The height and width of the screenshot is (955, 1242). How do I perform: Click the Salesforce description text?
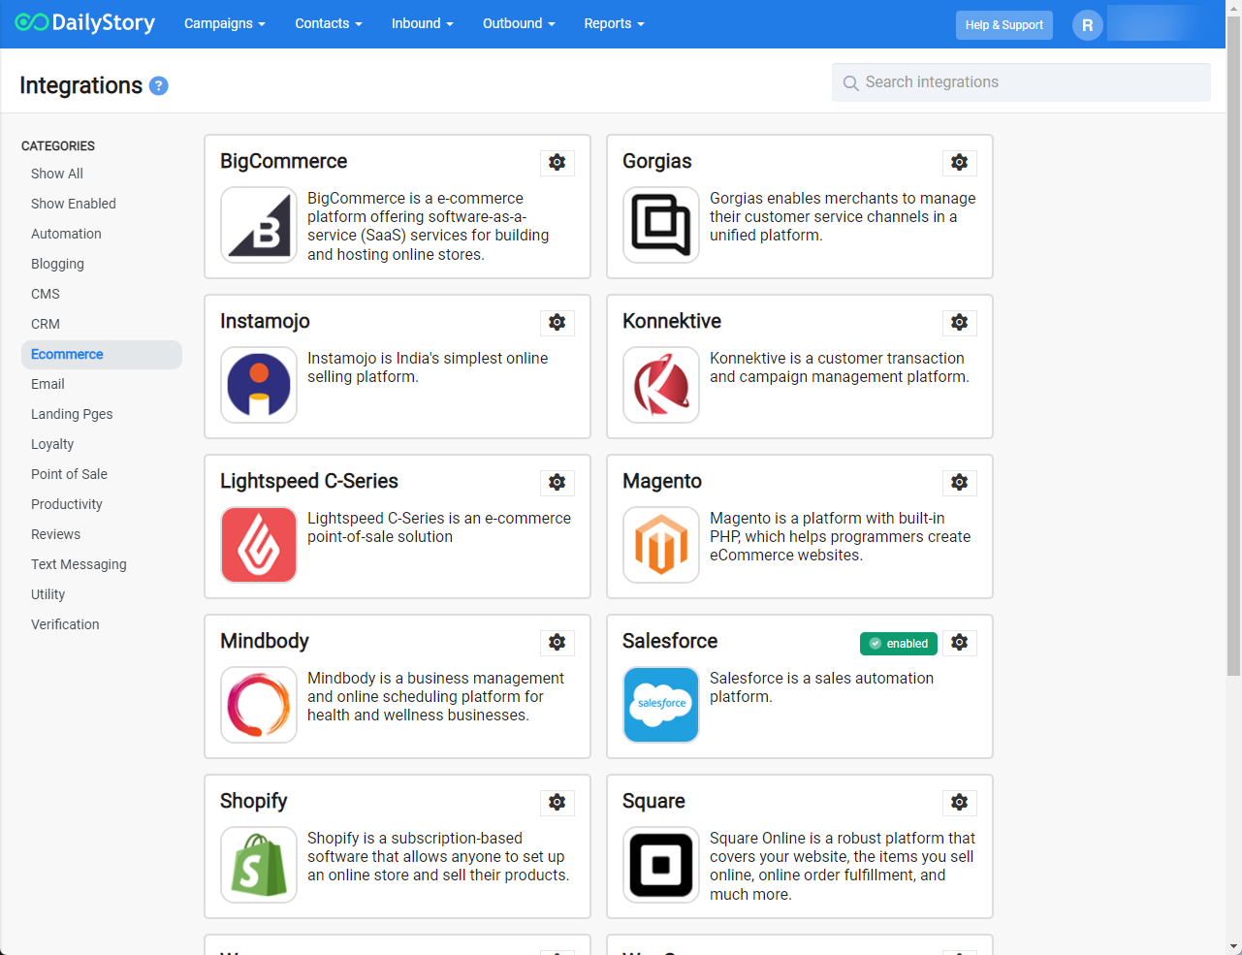[x=821, y=687]
